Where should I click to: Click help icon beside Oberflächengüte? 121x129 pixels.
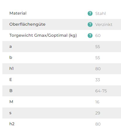coord(90,24)
